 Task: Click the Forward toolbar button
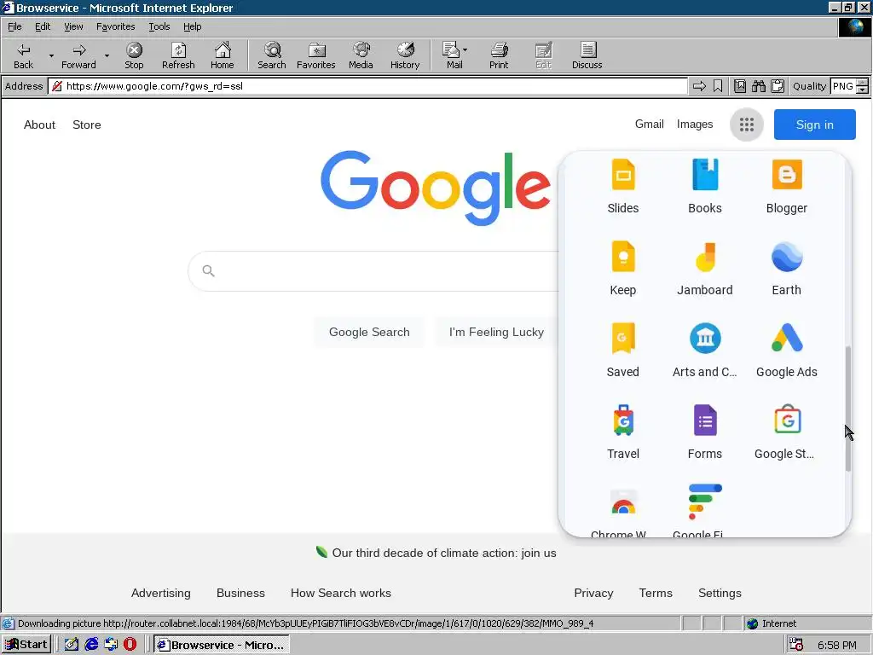click(78, 55)
